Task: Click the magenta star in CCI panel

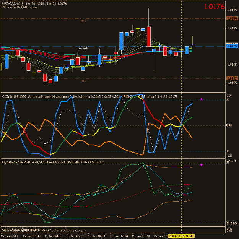Action: [x=202, y=100]
